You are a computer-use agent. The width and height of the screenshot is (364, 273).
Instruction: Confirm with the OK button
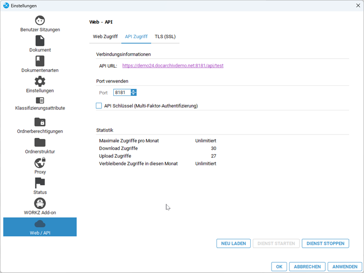click(279, 267)
